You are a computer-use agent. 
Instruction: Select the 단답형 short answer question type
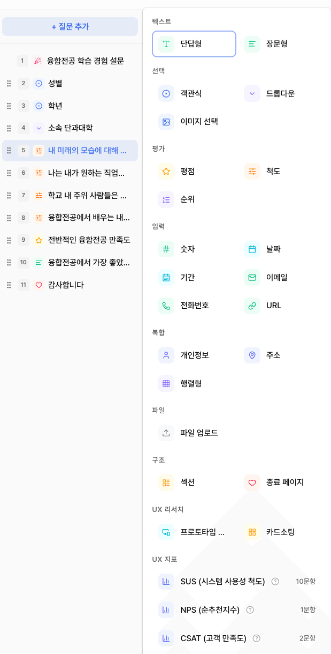coord(194,44)
